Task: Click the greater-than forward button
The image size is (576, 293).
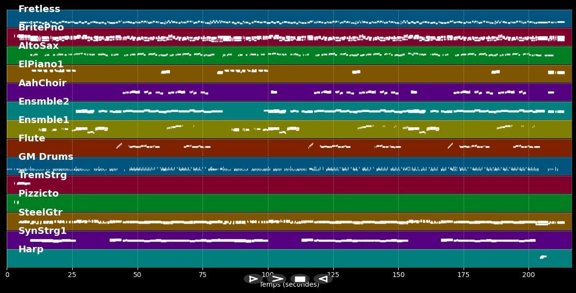Action: (277, 279)
